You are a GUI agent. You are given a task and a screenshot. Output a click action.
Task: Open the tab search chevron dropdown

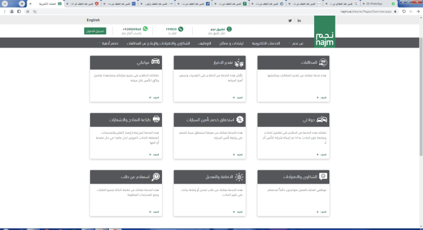(x=5, y=4)
